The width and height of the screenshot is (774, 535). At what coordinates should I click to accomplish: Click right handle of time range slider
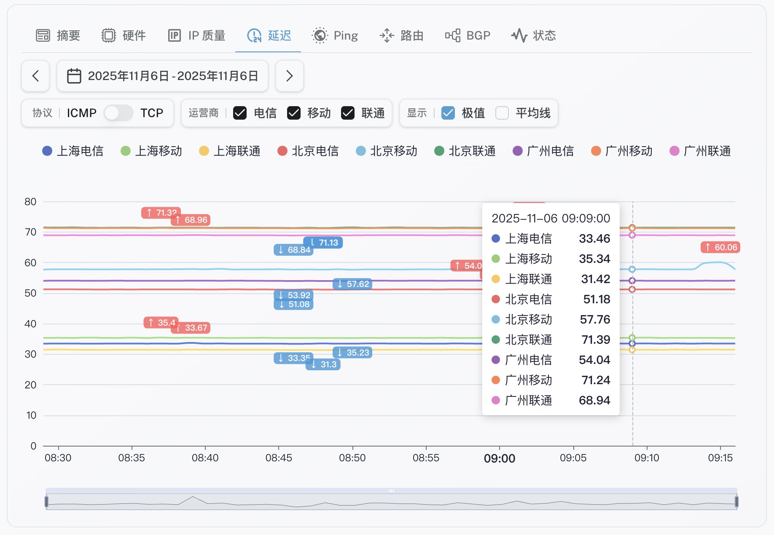(736, 501)
